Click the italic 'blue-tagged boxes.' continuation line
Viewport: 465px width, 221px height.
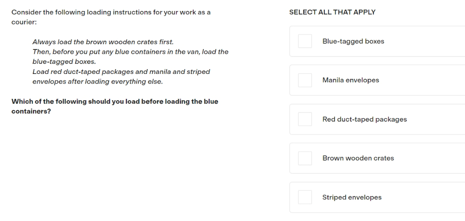tap(64, 62)
